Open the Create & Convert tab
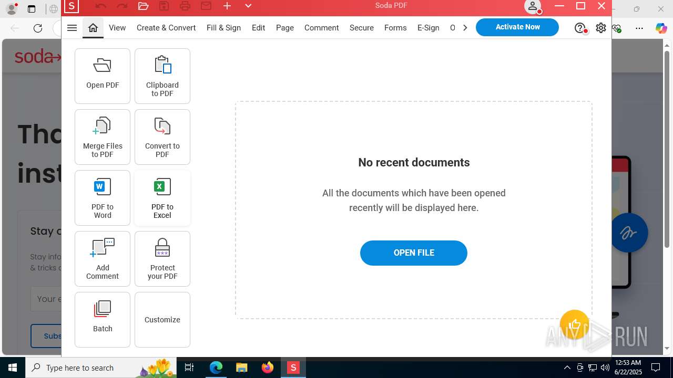This screenshot has width=673, height=378. (166, 28)
